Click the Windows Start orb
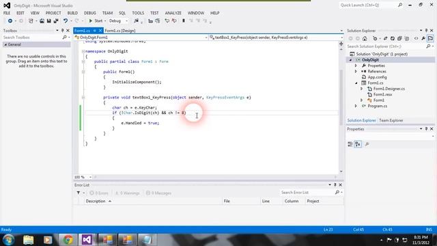The height and width of the screenshot is (246, 437). pyautogui.click(x=8, y=240)
